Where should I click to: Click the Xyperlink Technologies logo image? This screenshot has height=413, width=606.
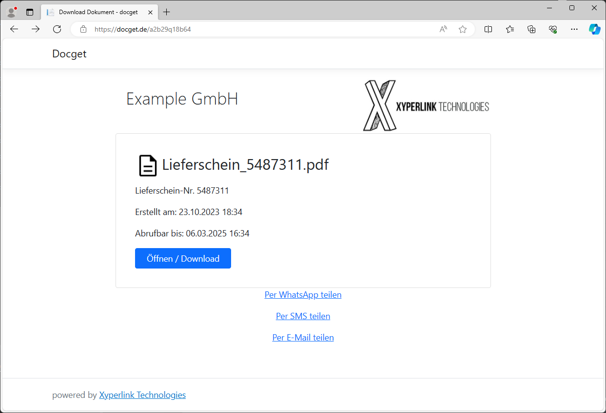coord(426,106)
